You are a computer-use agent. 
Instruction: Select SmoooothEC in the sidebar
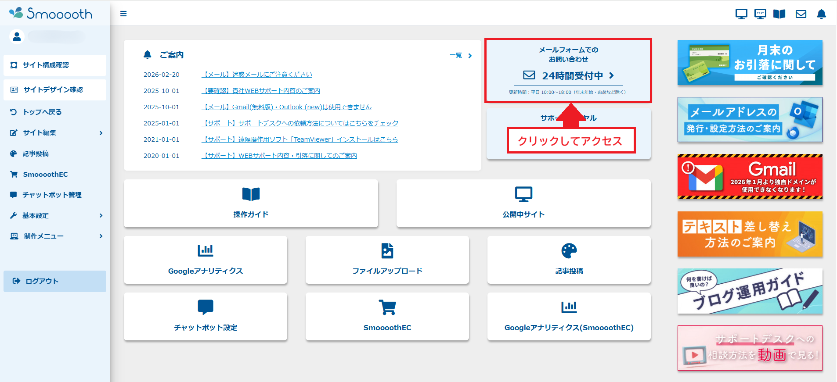click(55, 174)
